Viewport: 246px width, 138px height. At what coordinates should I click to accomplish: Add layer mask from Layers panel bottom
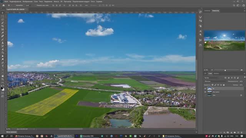pos(228,133)
